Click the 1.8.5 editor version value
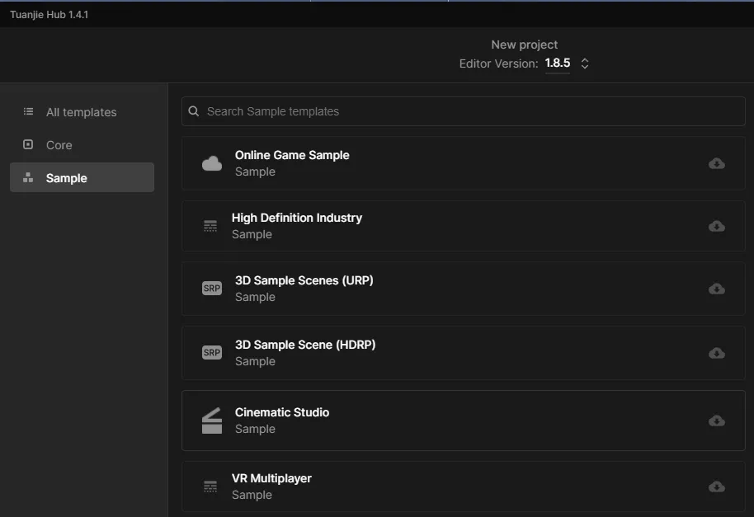This screenshot has height=517, width=754. [x=557, y=63]
